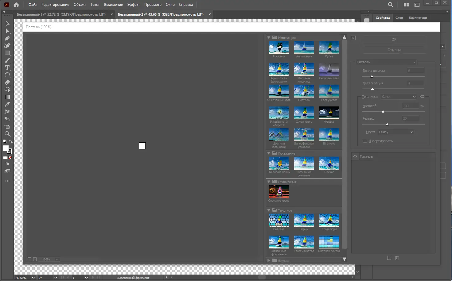Select the Type tool
The image size is (452, 281).
[x=7, y=68]
